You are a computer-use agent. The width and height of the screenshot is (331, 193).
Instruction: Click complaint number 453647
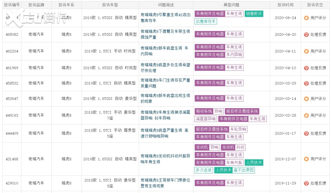(x=12, y=99)
